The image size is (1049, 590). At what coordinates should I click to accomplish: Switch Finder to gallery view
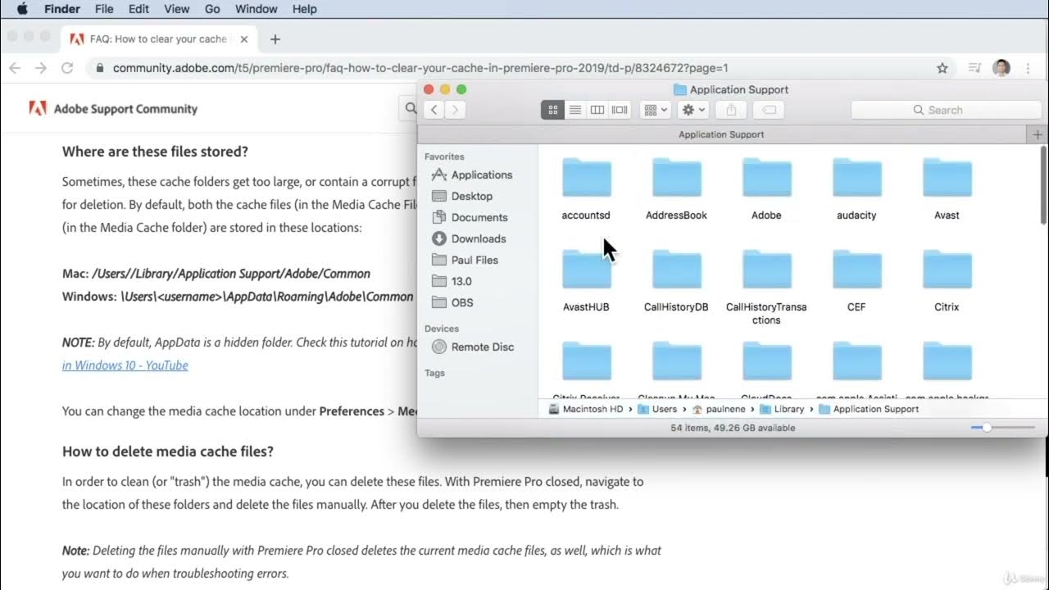coord(620,110)
